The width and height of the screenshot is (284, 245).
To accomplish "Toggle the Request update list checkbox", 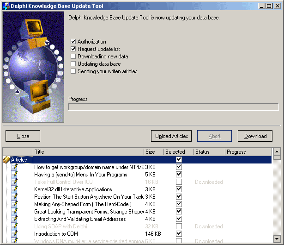I will 73,49.
